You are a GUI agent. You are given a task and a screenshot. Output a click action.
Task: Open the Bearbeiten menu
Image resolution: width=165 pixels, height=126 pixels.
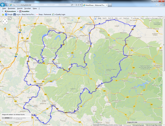[x=12, y=8]
